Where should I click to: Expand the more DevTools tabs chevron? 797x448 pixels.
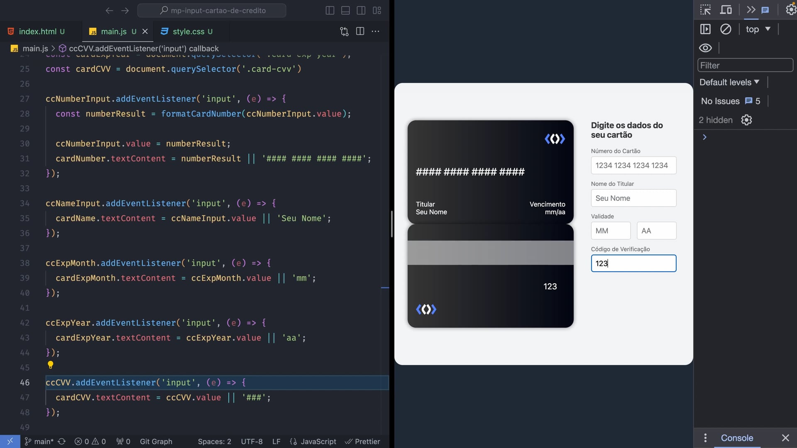pyautogui.click(x=751, y=10)
